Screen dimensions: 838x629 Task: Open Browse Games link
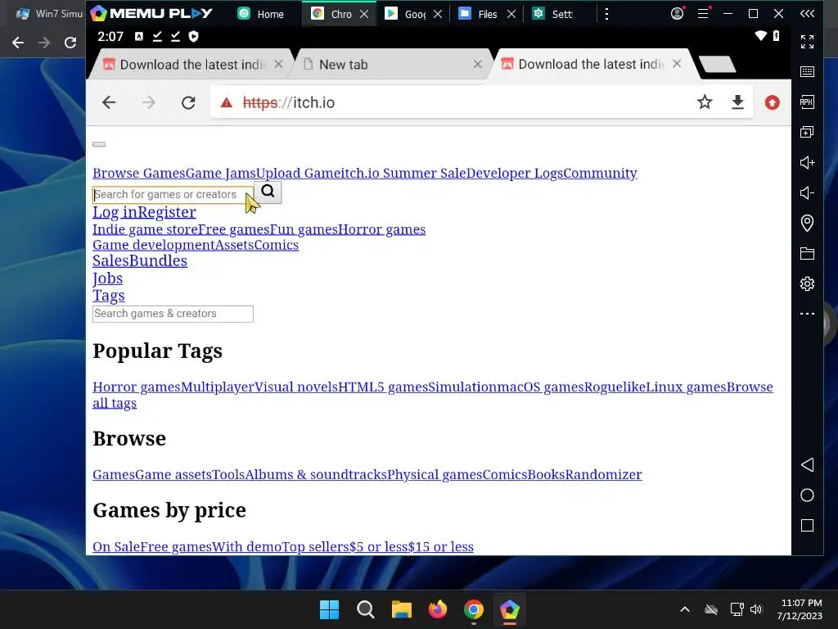click(139, 174)
